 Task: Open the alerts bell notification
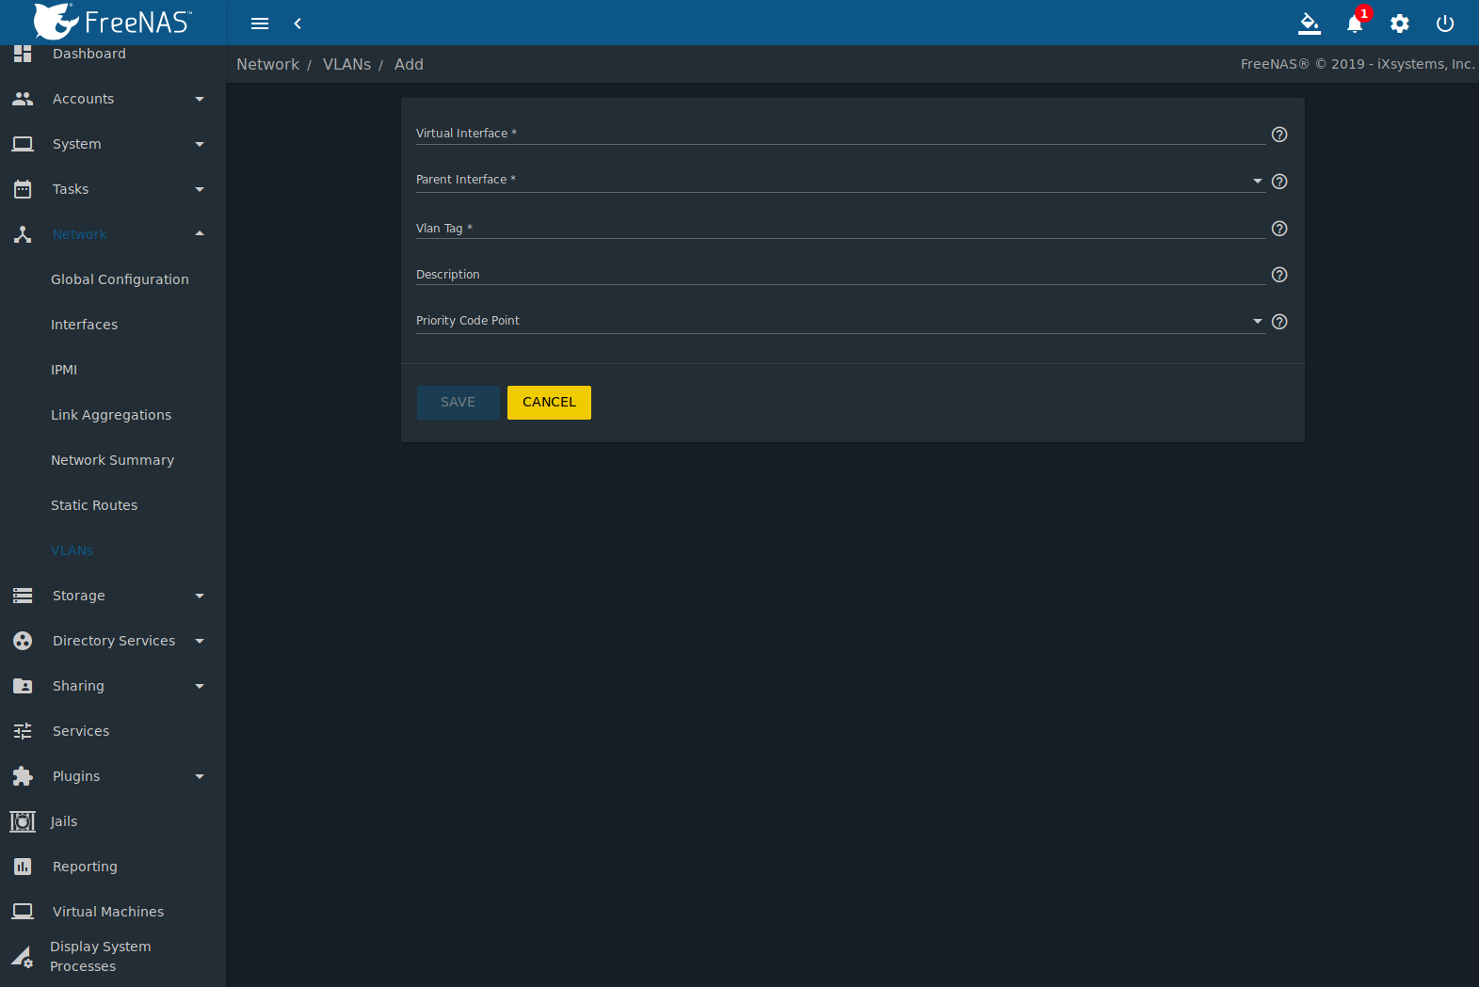(1355, 24)
